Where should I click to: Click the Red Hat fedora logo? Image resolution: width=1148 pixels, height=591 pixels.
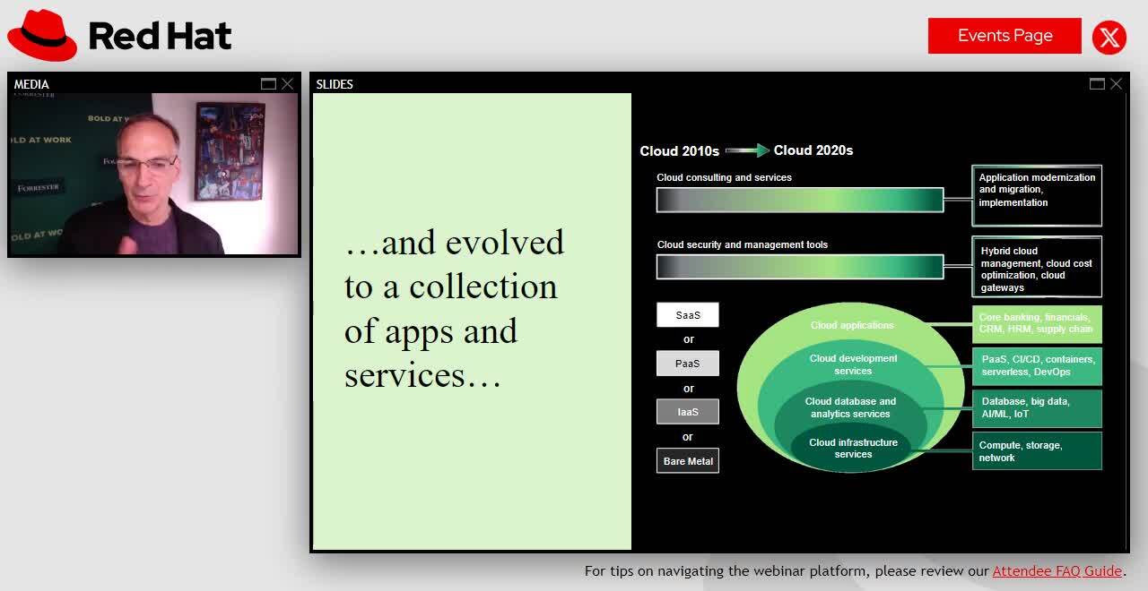click(x=42, y=35)
